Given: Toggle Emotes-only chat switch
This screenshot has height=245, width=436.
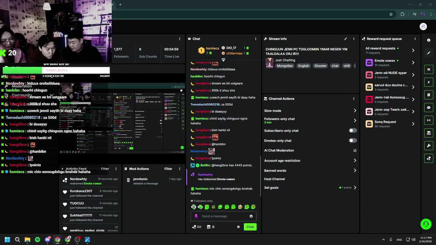Looking at the screenshot, I should coord(353,141).
